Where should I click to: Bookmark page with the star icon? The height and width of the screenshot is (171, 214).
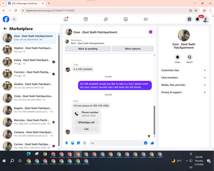pyautogui.click(x=196, y=11)
